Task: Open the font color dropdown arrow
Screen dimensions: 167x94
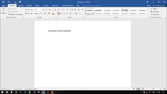Action: pos(55,14)
